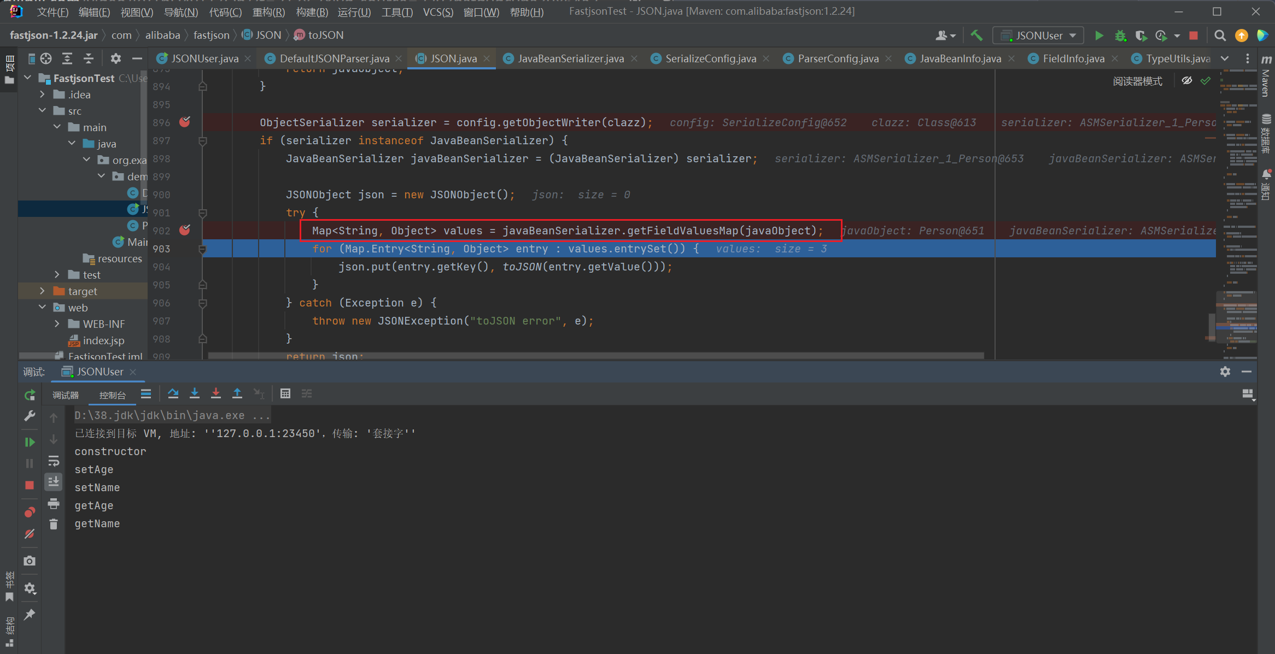
Task: Toggle reader mode eye icon
Action: tap(1186, 81)
